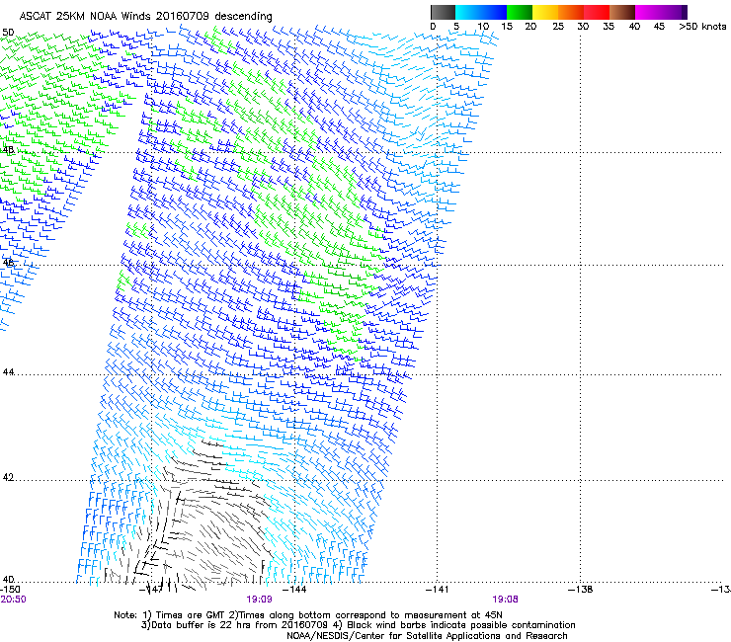Click the longitude label '-150'
731x642 pixels.
(x=10, y=590)
